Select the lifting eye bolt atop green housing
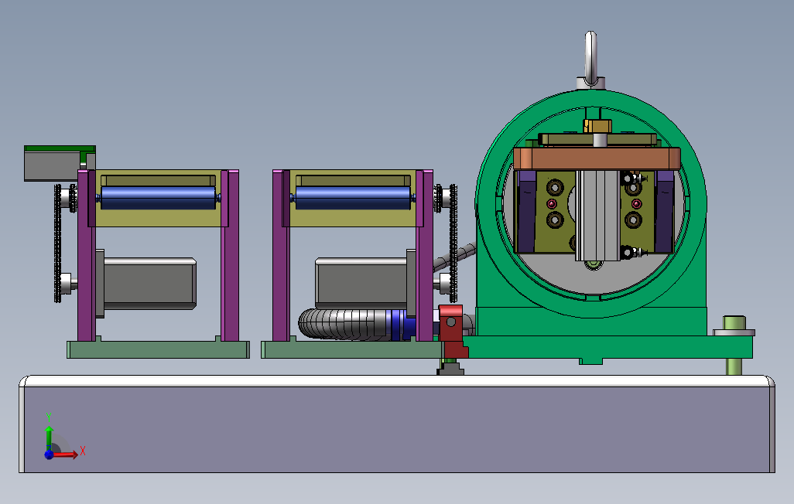This screenshot has height=504, width=794. click(591, 58)
